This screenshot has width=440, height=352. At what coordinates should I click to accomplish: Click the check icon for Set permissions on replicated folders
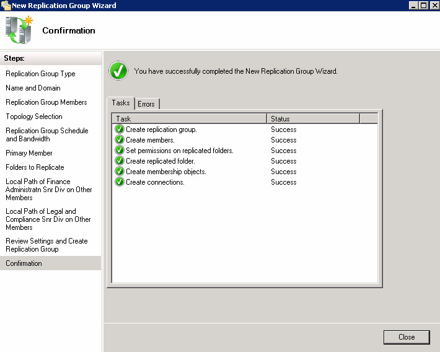tap(120, 150)
